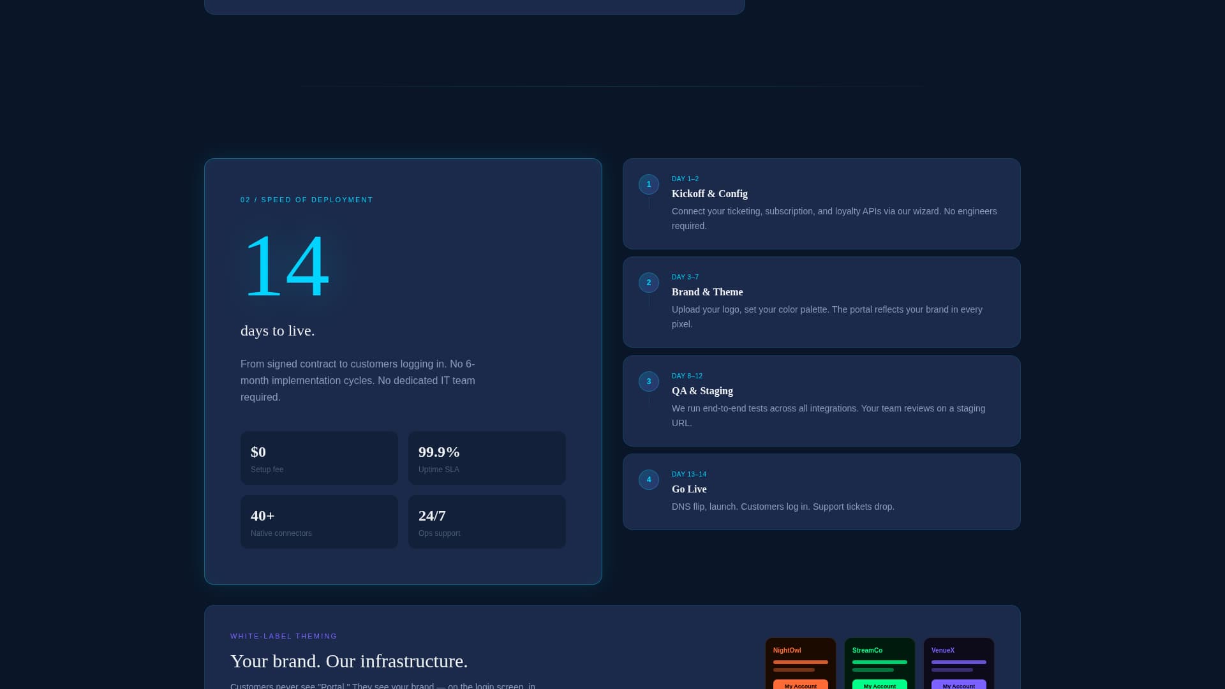The image size is (1225, 689).
Task: Click the step 1 numbered badge
Action: pyautogui.click(x=649, y=184)
